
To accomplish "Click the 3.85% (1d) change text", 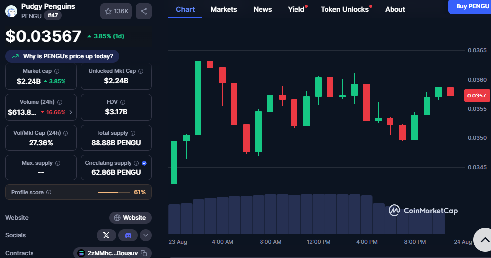I will pyautogui.click(x=109, y=36).
